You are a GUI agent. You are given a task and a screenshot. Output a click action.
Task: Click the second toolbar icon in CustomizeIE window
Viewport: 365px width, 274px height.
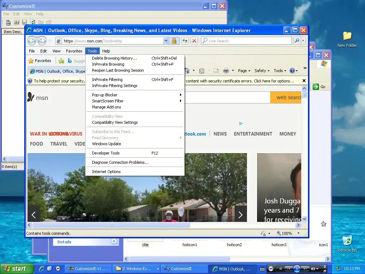coord(16,22)
